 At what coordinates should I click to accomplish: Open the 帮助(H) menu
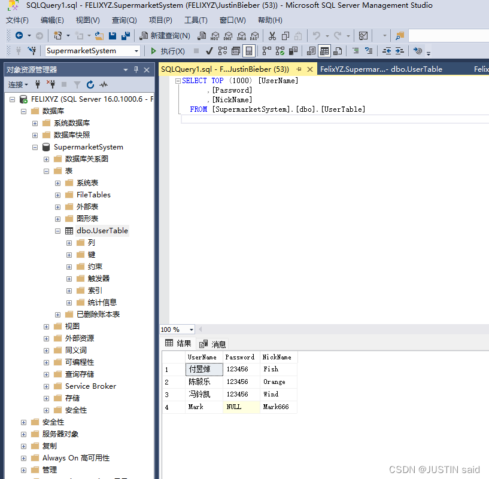pyautogui.click(x=270, y=20)
